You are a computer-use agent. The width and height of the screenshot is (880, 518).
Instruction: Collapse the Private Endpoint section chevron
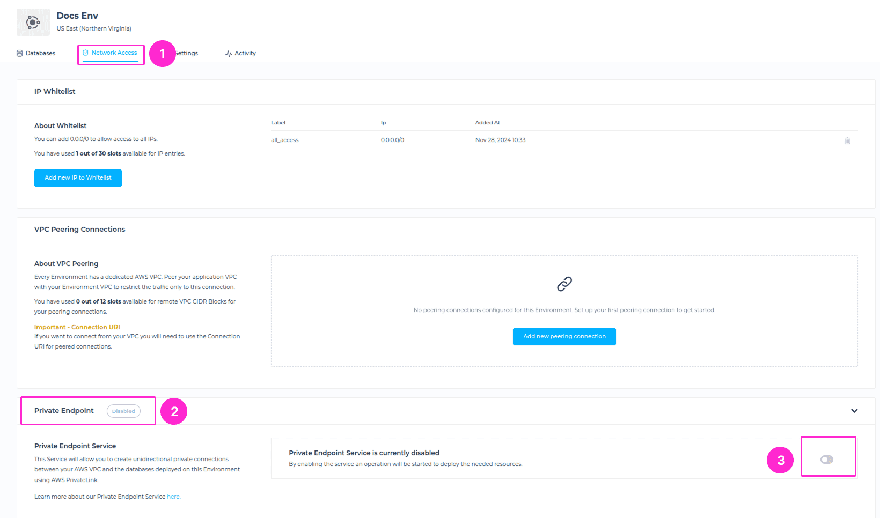pos(854,411)
